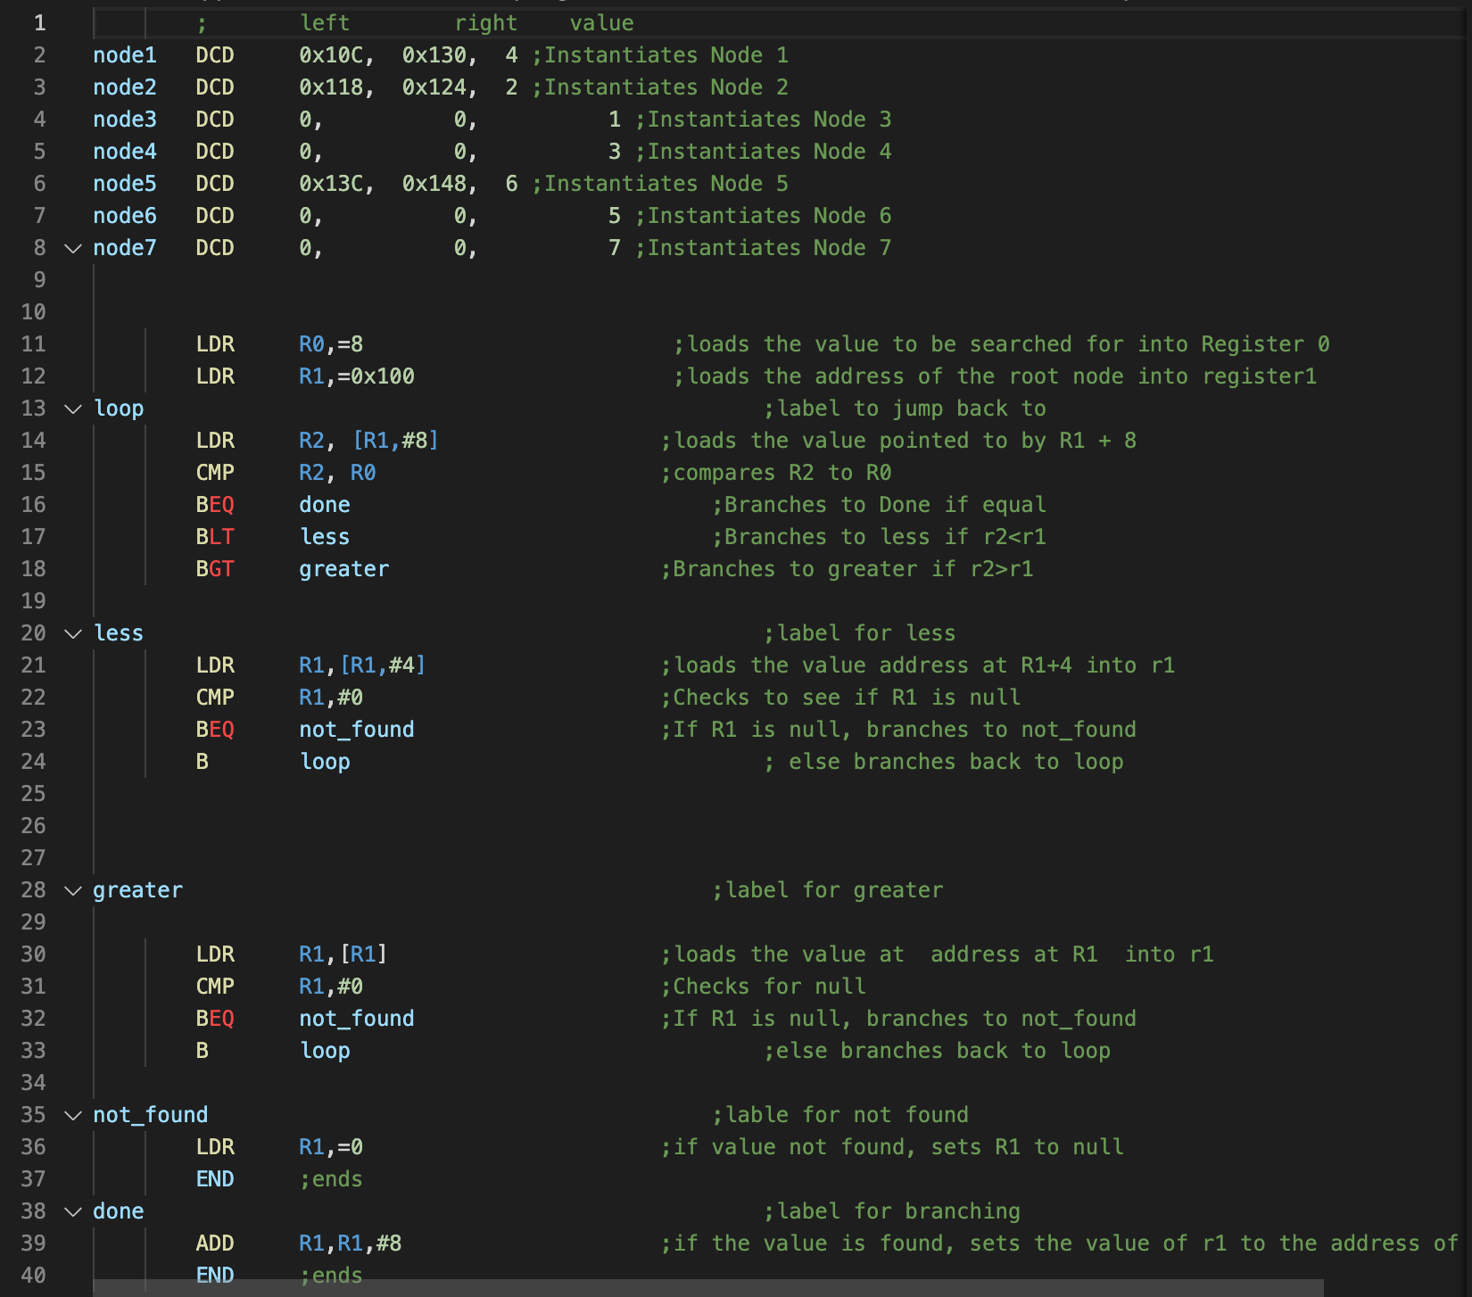Collapse the less label fold arrow
This screenshot has height=1297, width=1472.
tap(73, 633)
